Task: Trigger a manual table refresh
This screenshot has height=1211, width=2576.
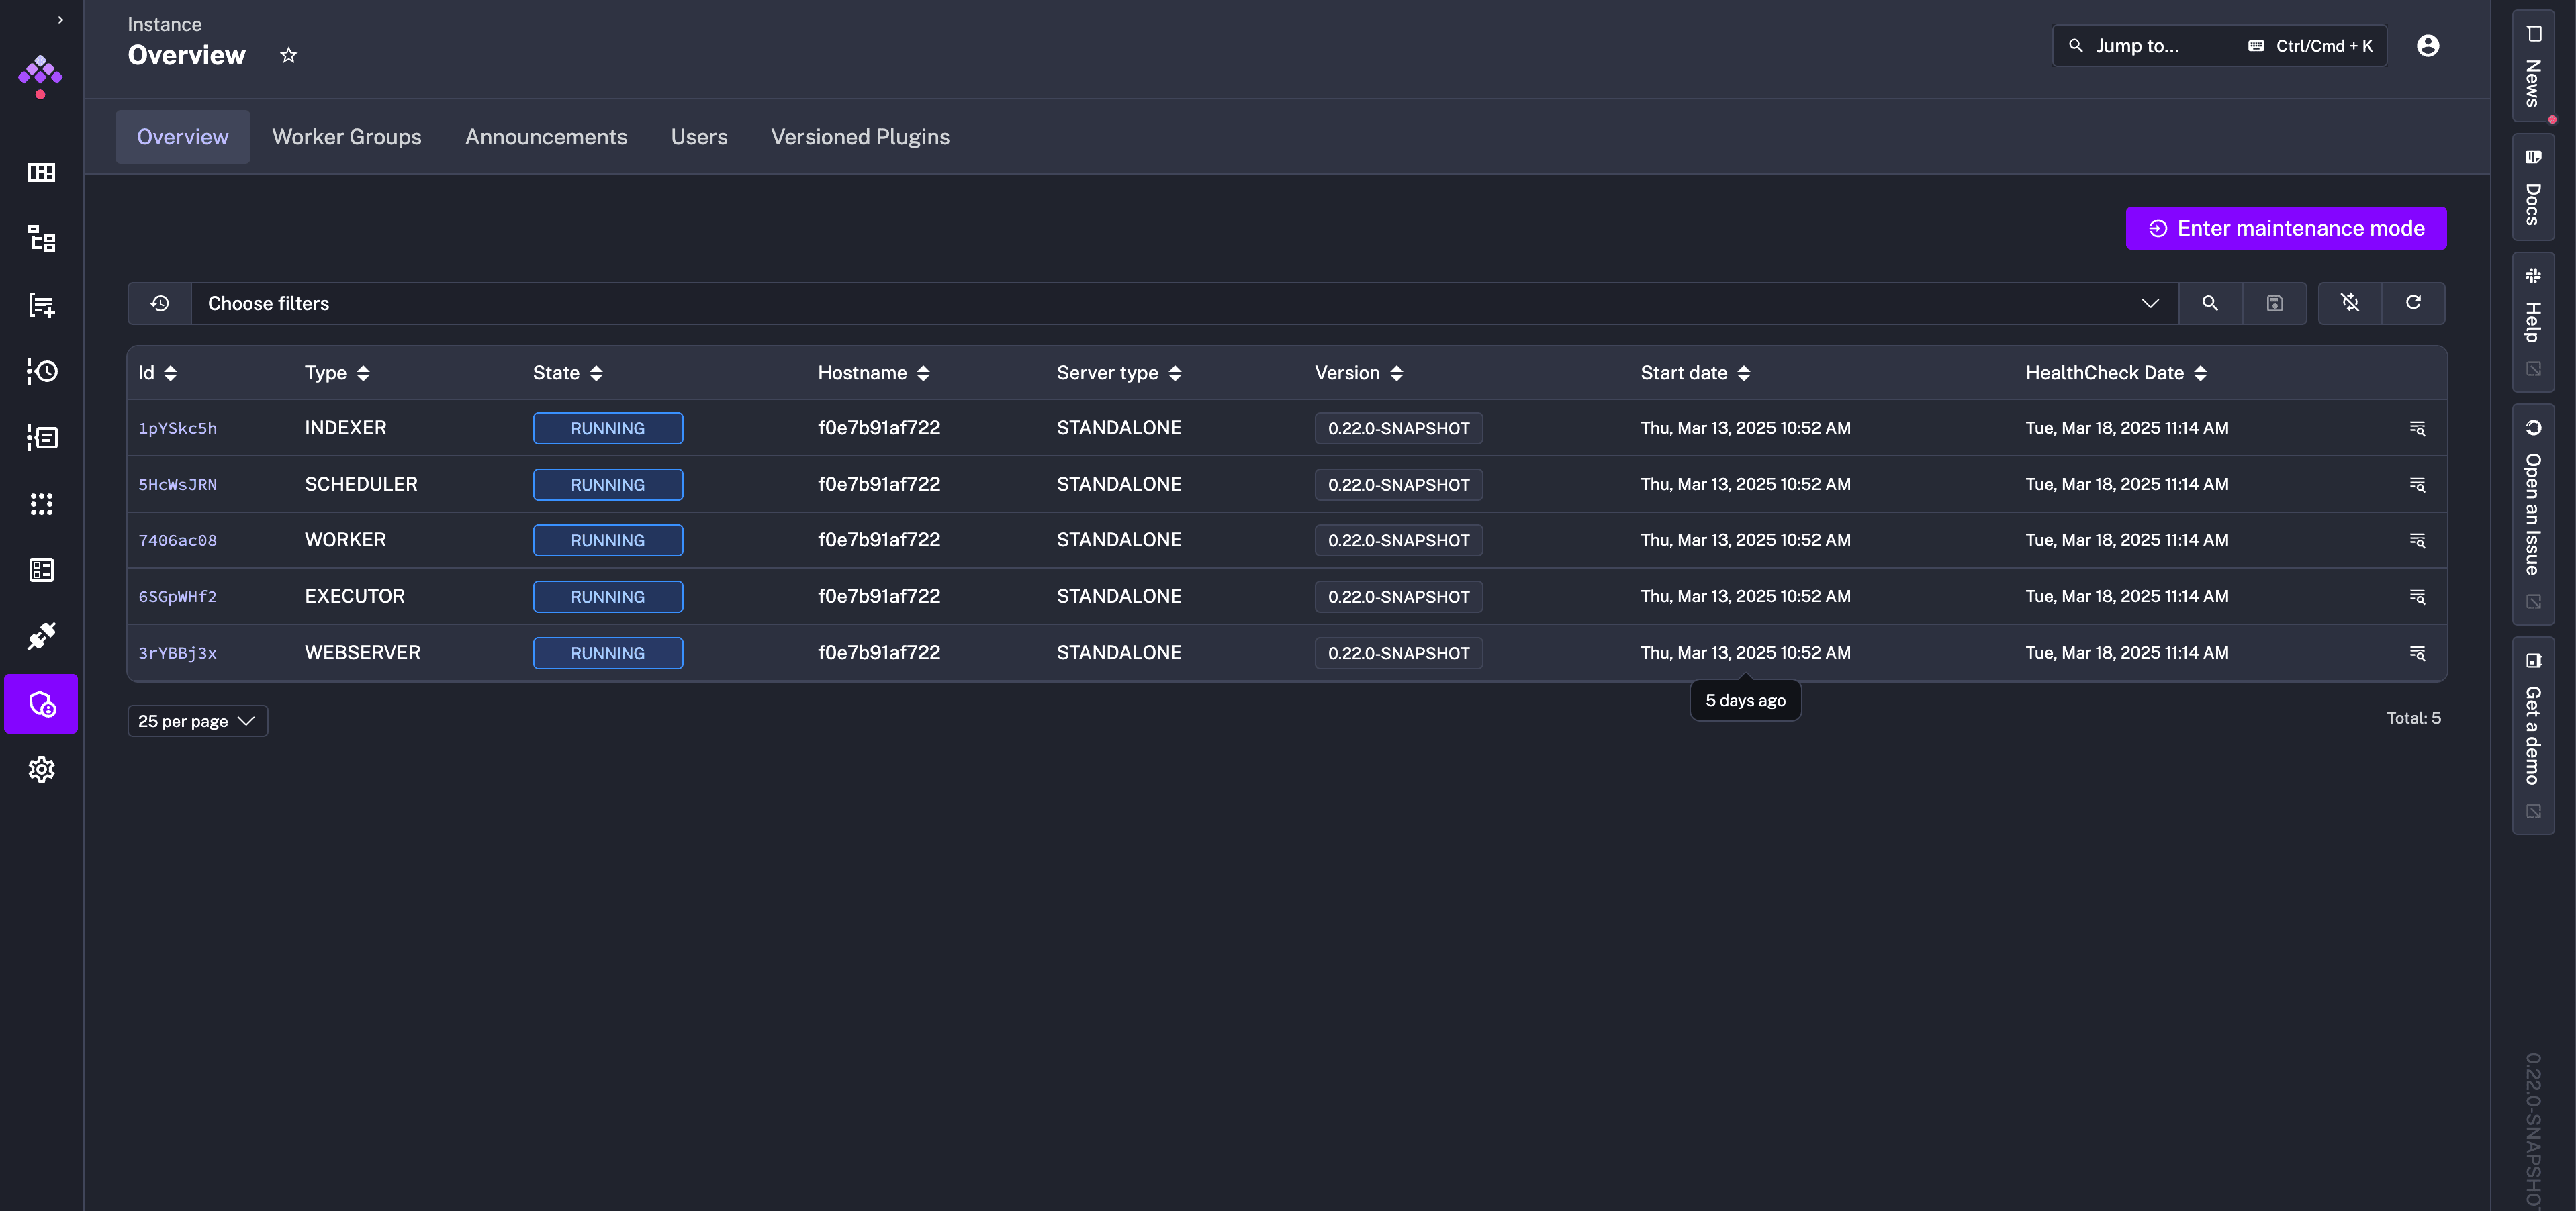Action: pyautogui.click(x=2414, y=303)
